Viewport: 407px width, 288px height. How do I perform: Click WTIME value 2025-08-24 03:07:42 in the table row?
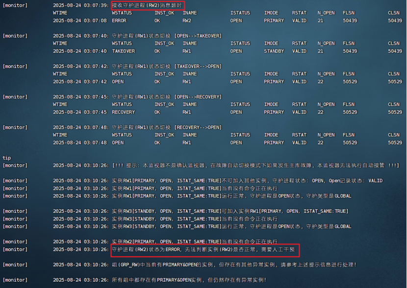click(80, 82)
